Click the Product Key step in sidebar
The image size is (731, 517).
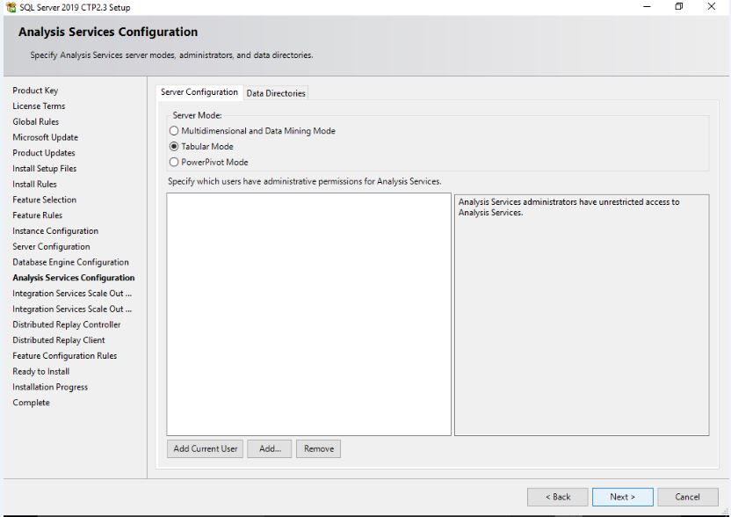[x=35, y=91]
